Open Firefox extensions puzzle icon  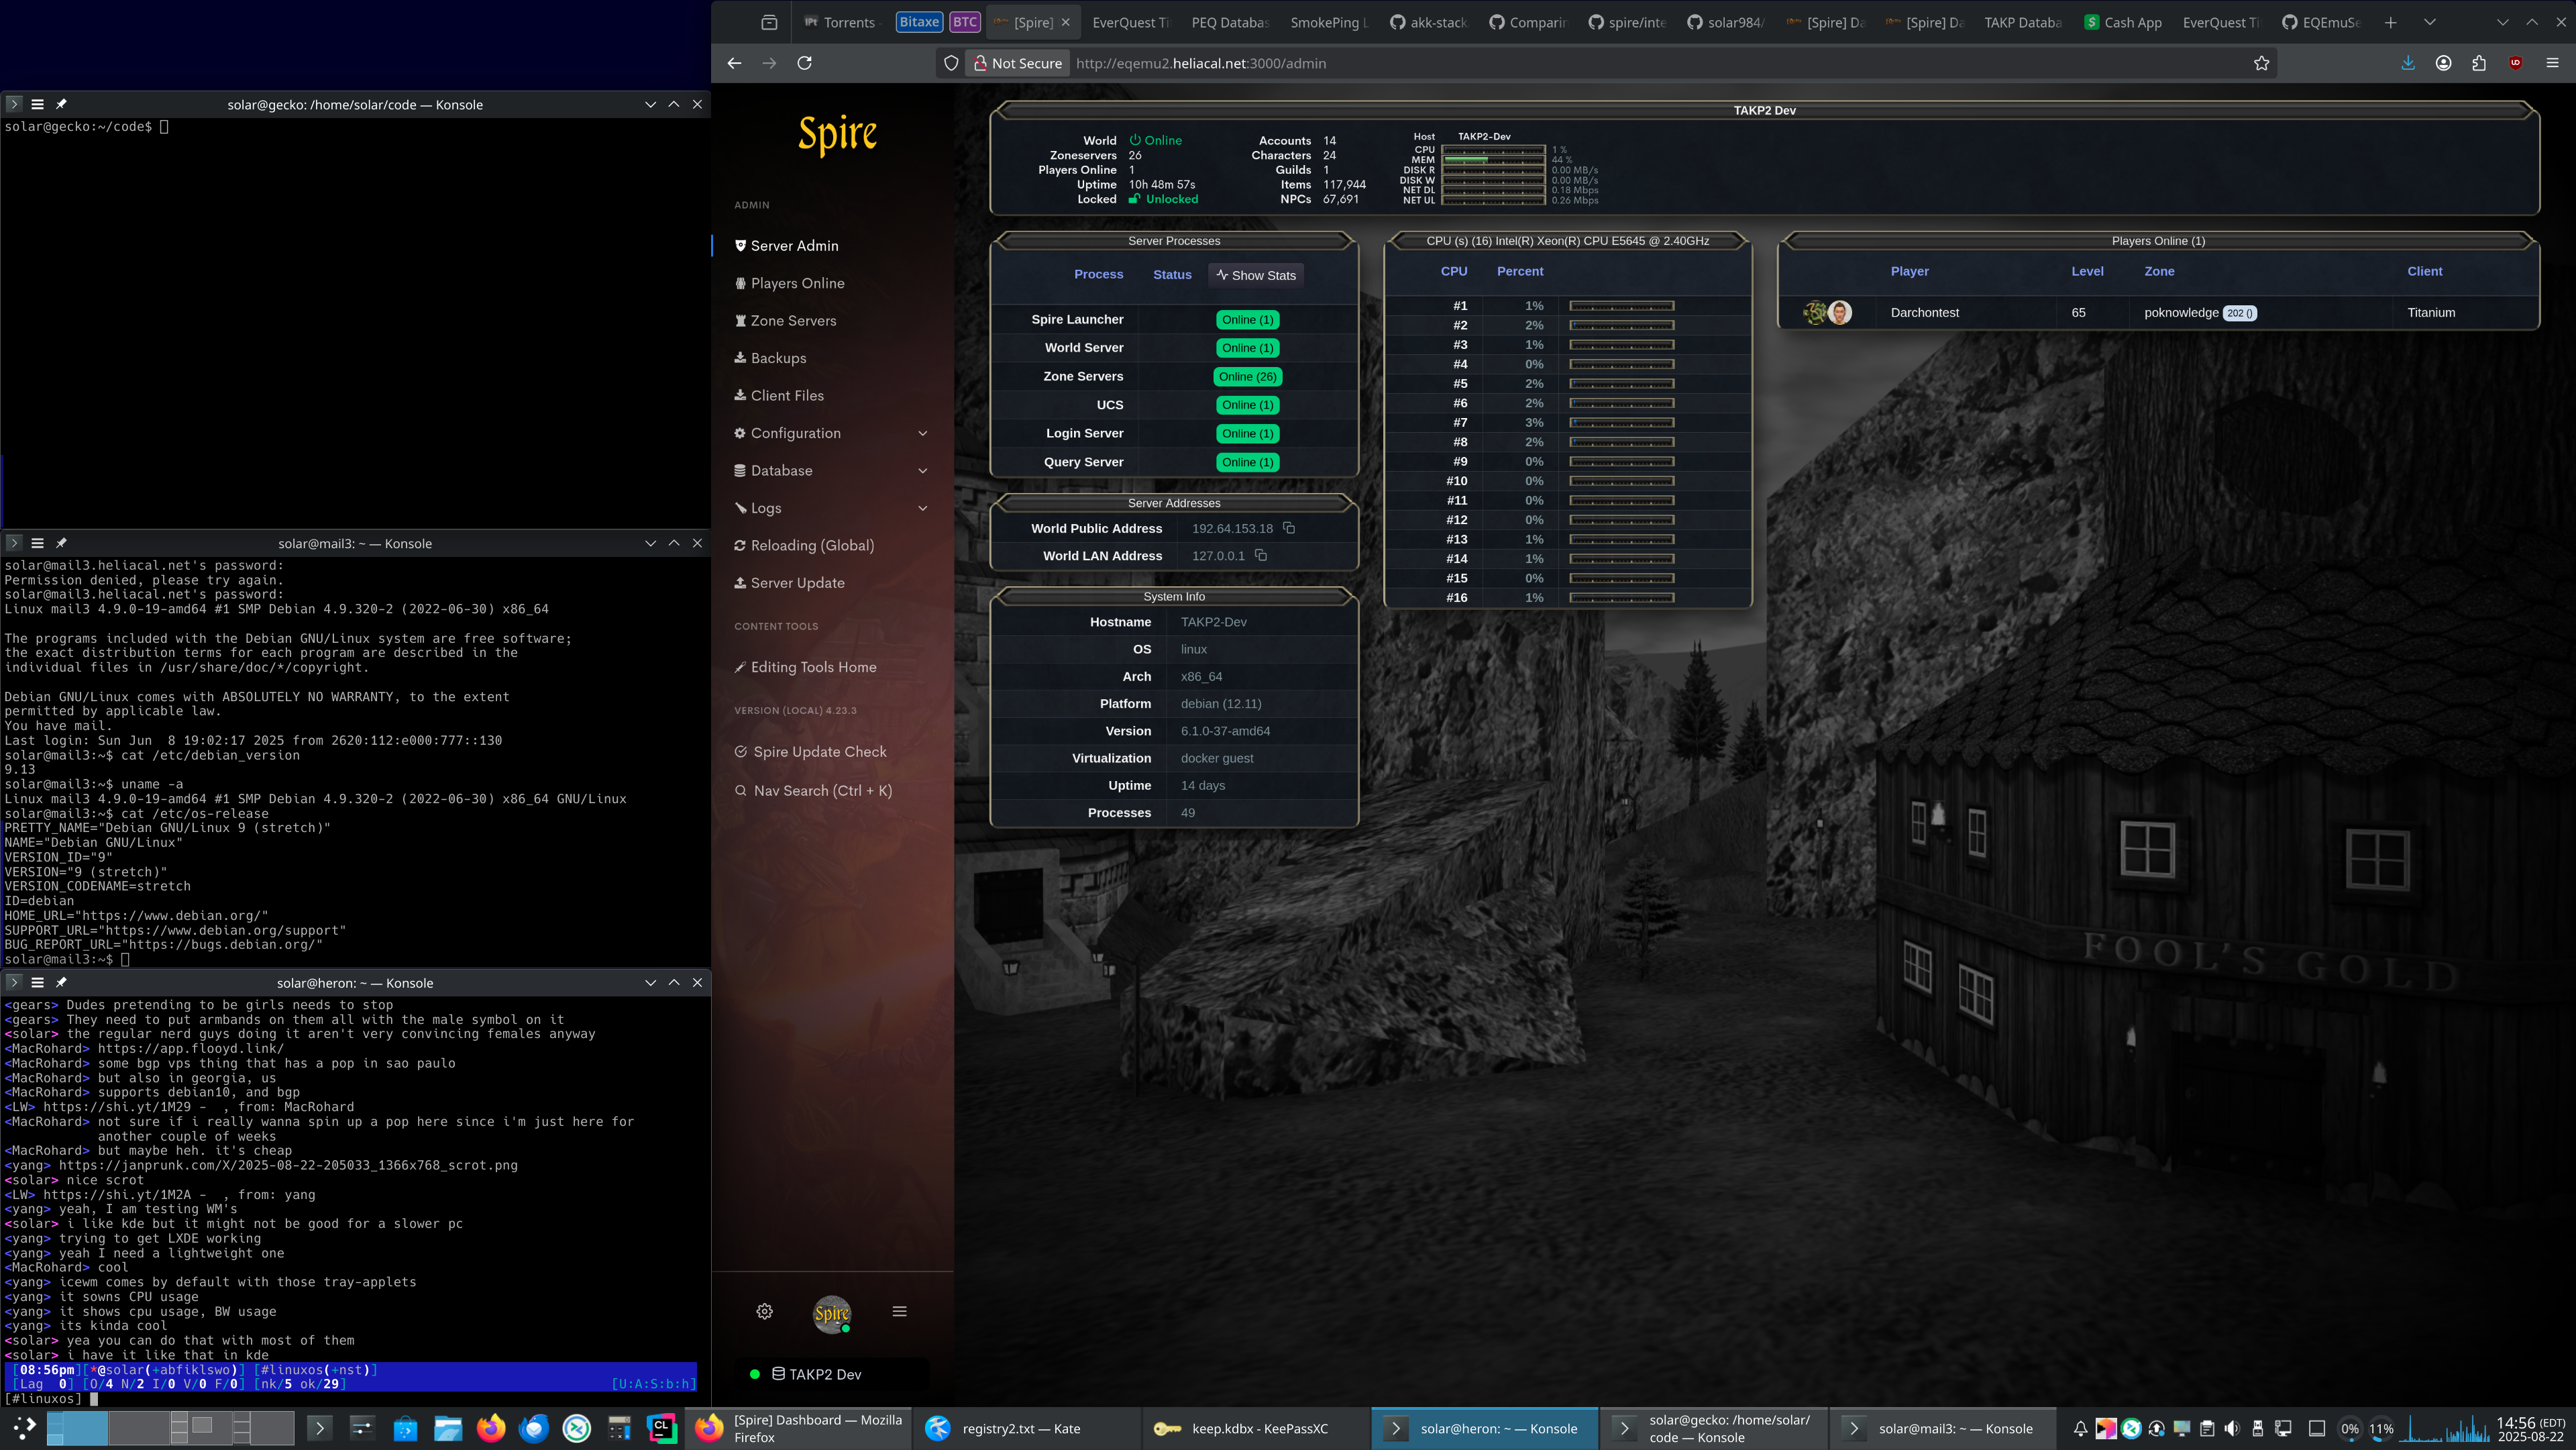(2478, 63)
